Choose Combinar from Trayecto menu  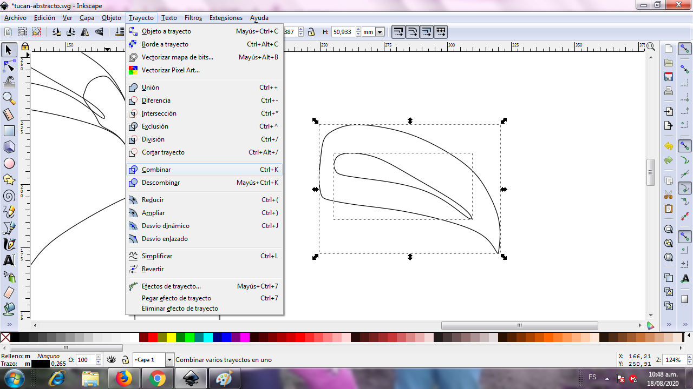coord(204,170)
